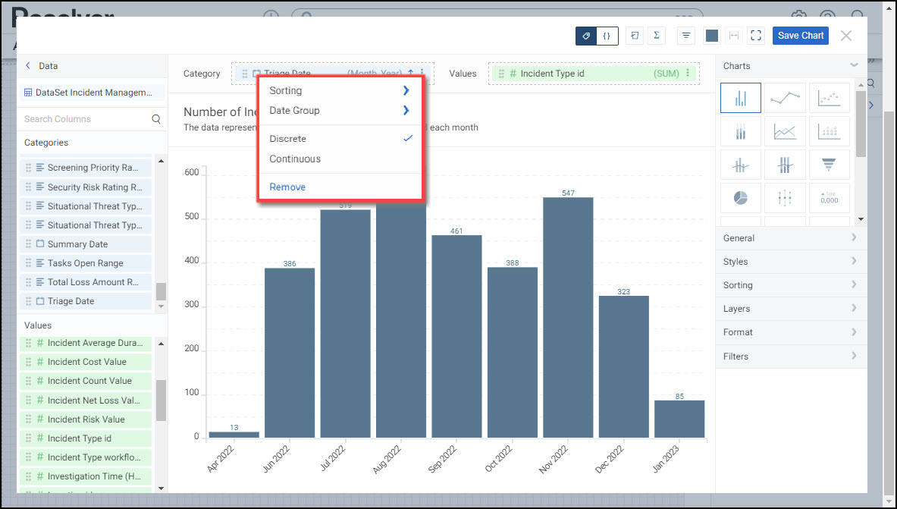Choose Discrete in the context menu
The height and width of the screenshot is (509, 897).
click(288, 139)
